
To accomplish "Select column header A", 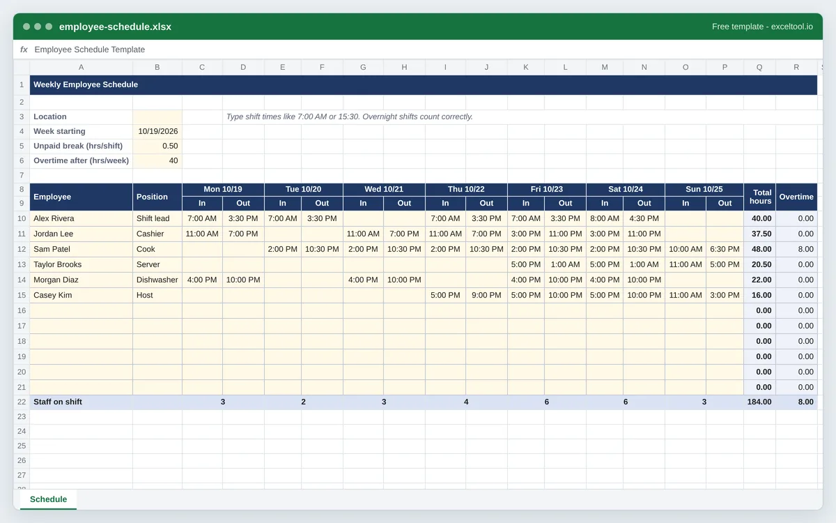I will (x=82, y=67).
